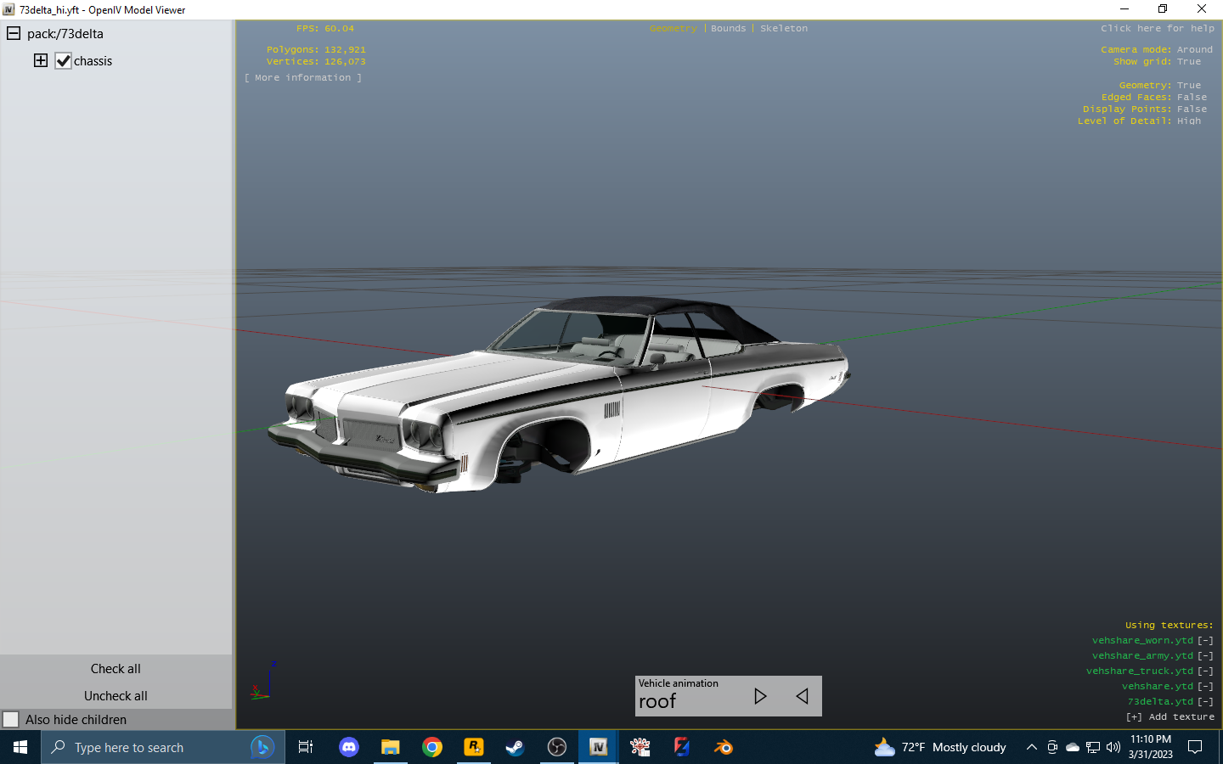
Task: Collapse the pack:/73delta tree node
Action: click(14, 33)
